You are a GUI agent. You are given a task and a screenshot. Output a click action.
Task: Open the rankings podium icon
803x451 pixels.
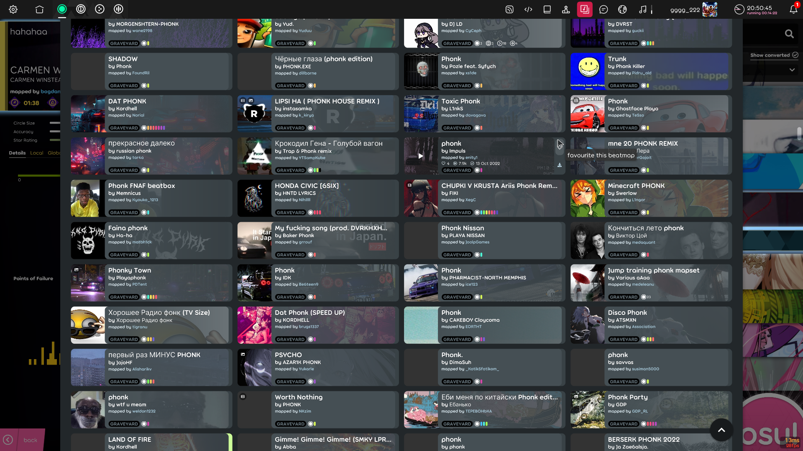[x=566, y=9]
